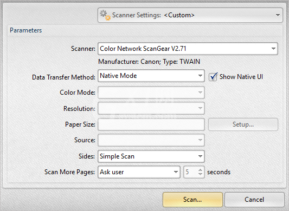Click the Scanner Settings gear icon
Screen dimensions: 289x211
[105, 15]
